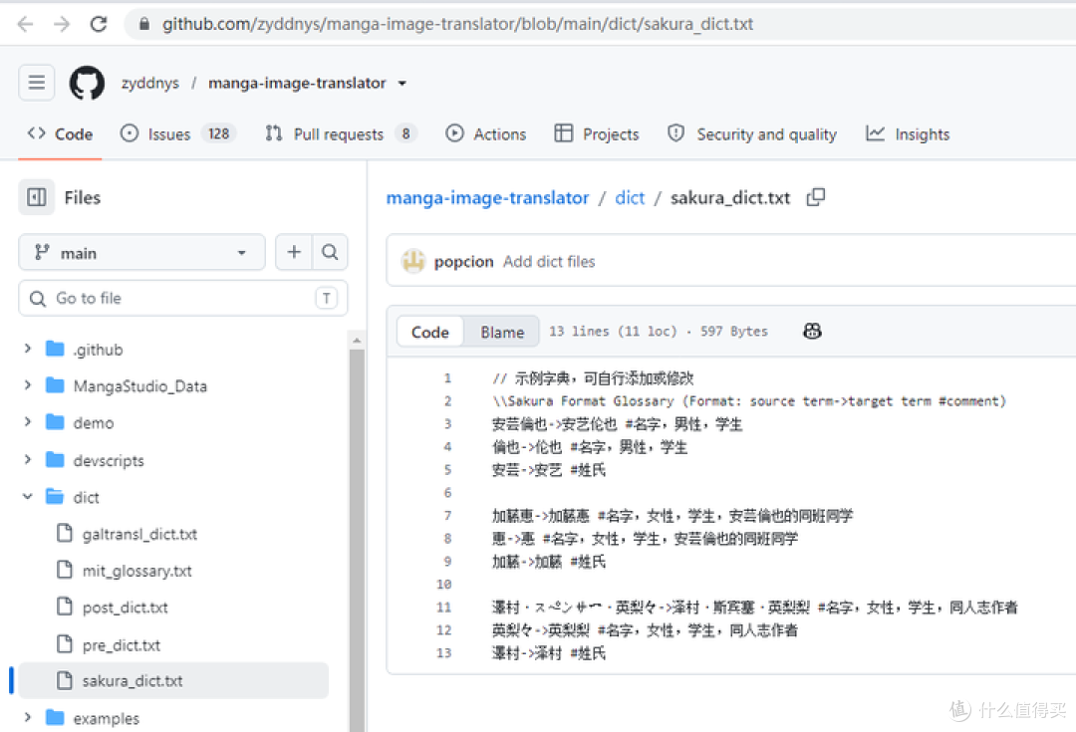Open the Issues tab
Screen dimensions: 1076x732
177,133
